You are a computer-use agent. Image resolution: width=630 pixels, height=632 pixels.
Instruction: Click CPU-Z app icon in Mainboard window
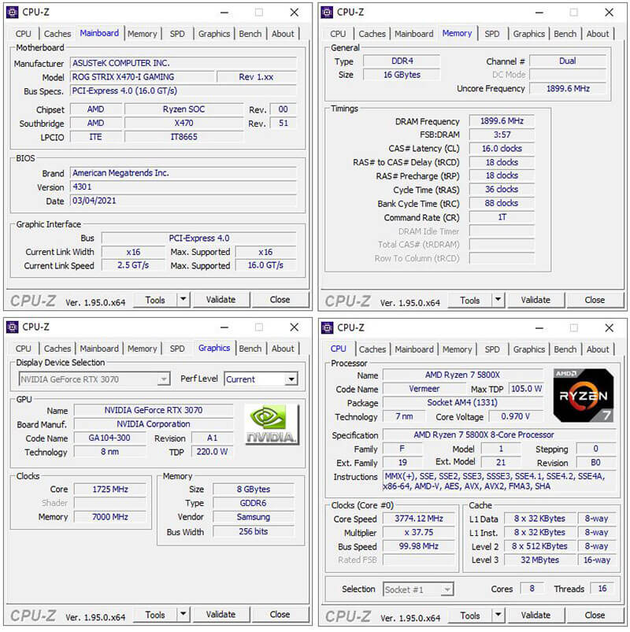(12, 13)
